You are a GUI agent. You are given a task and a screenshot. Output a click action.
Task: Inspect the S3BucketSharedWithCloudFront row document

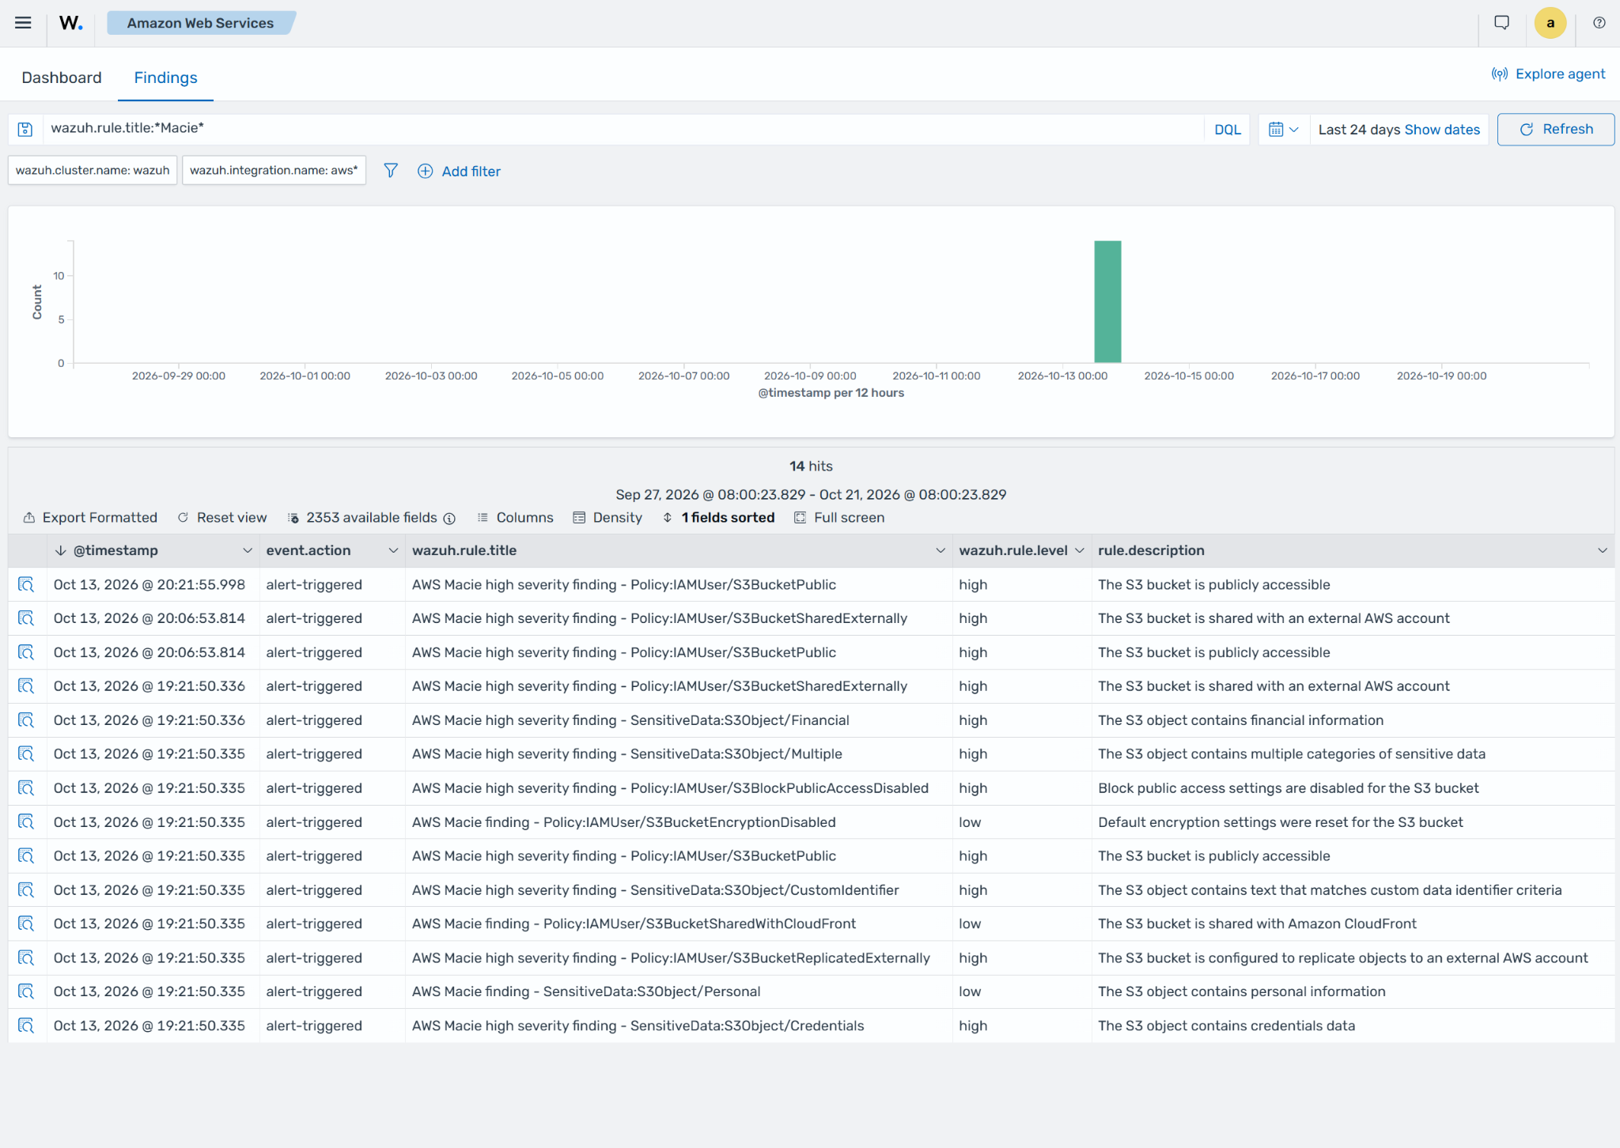(26, 923)
